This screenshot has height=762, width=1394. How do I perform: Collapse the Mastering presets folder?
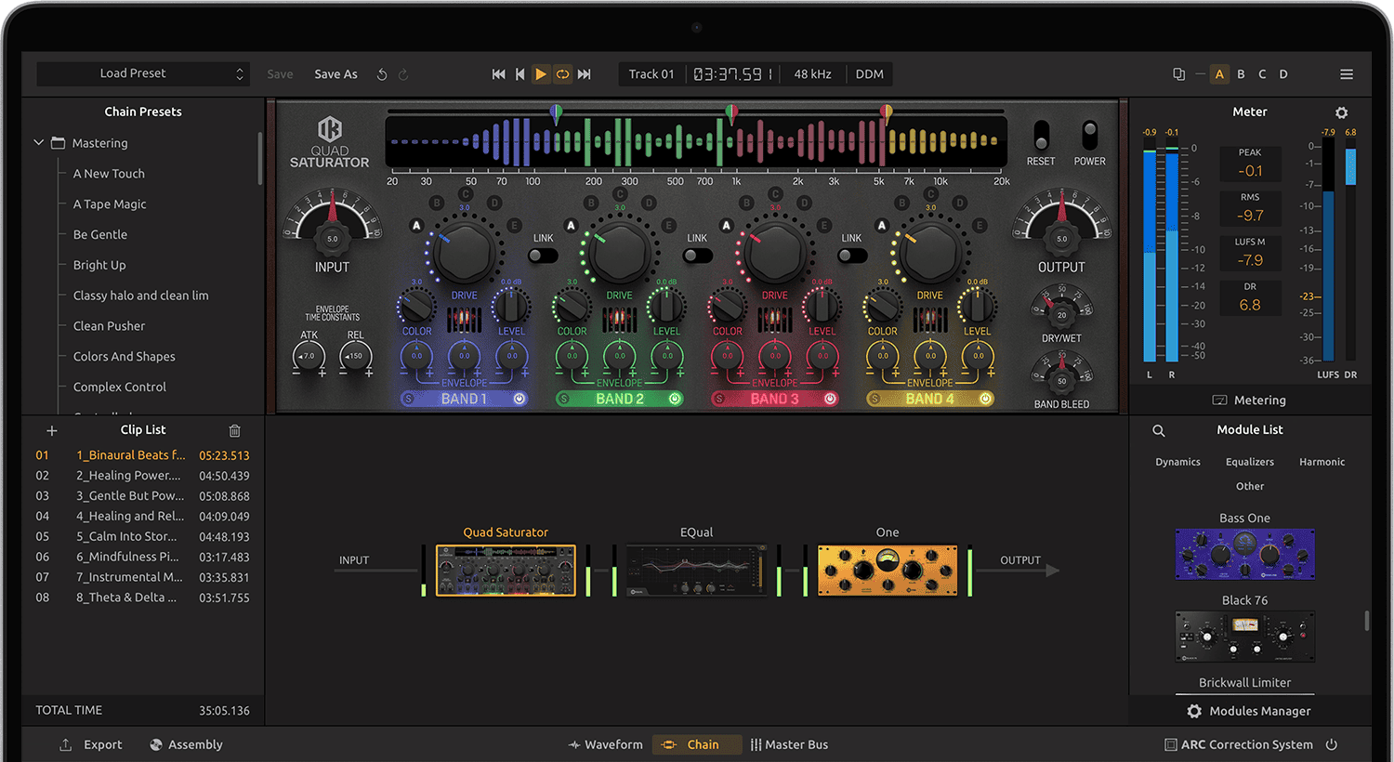point(38,142)
